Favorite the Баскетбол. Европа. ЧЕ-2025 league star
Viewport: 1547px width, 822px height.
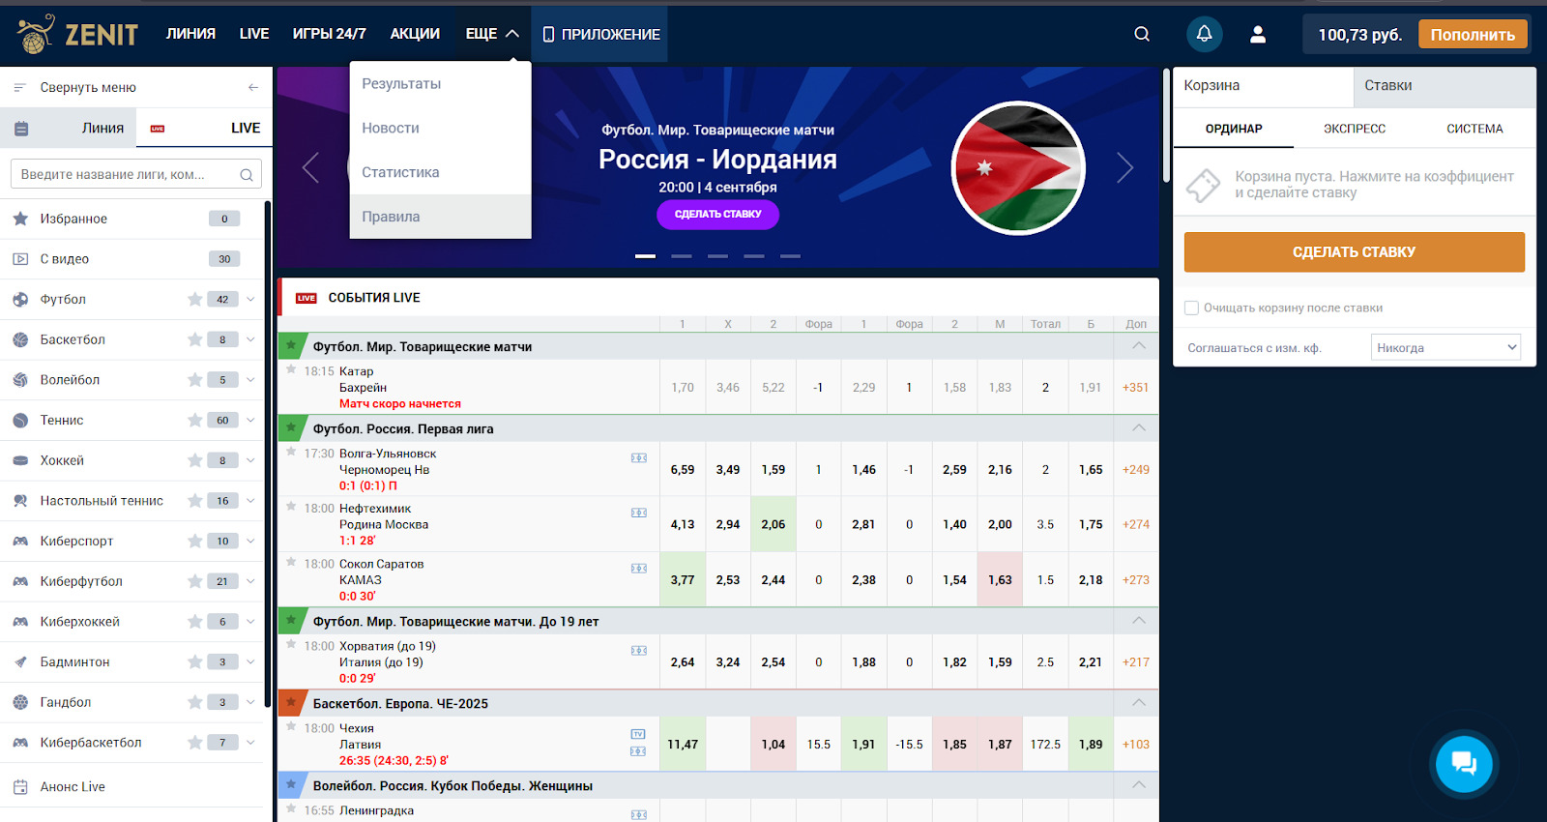[x=291, y=702]
